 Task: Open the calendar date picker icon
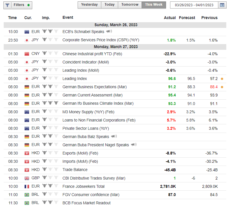[222, 5]
